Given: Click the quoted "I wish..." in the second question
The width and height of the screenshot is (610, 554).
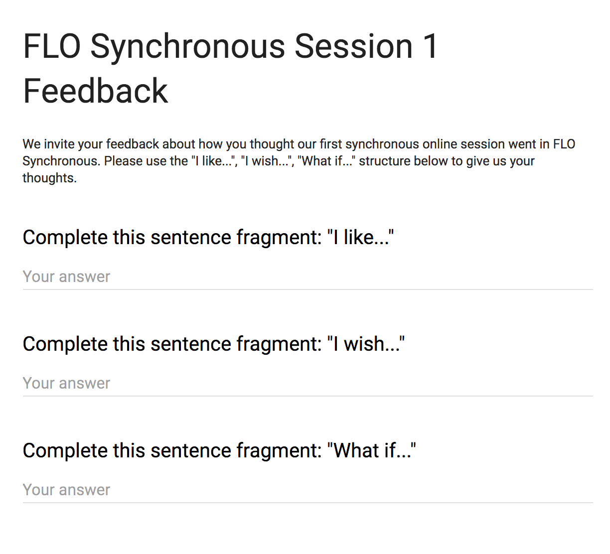Looking at the screenshot, I should click(366, 344).
